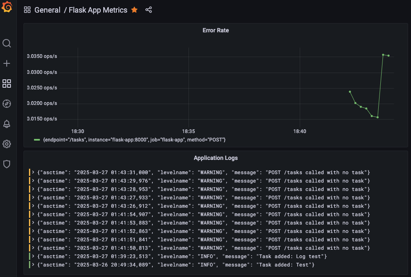The height and width of the screenshot is (277, 411).
Task: Open the Alerting bell icon
Action: 7,124
